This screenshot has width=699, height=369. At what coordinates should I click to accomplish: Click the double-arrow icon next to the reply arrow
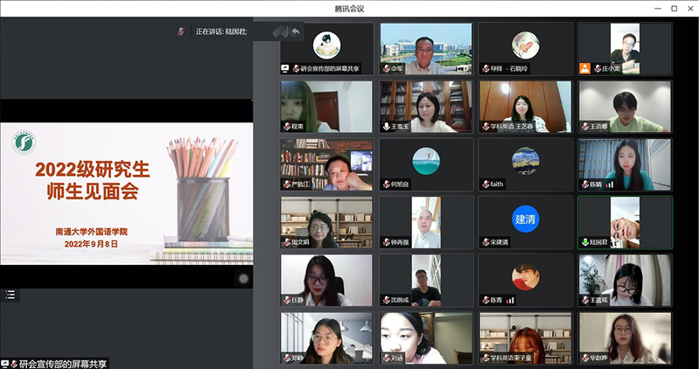click(279, 31)
